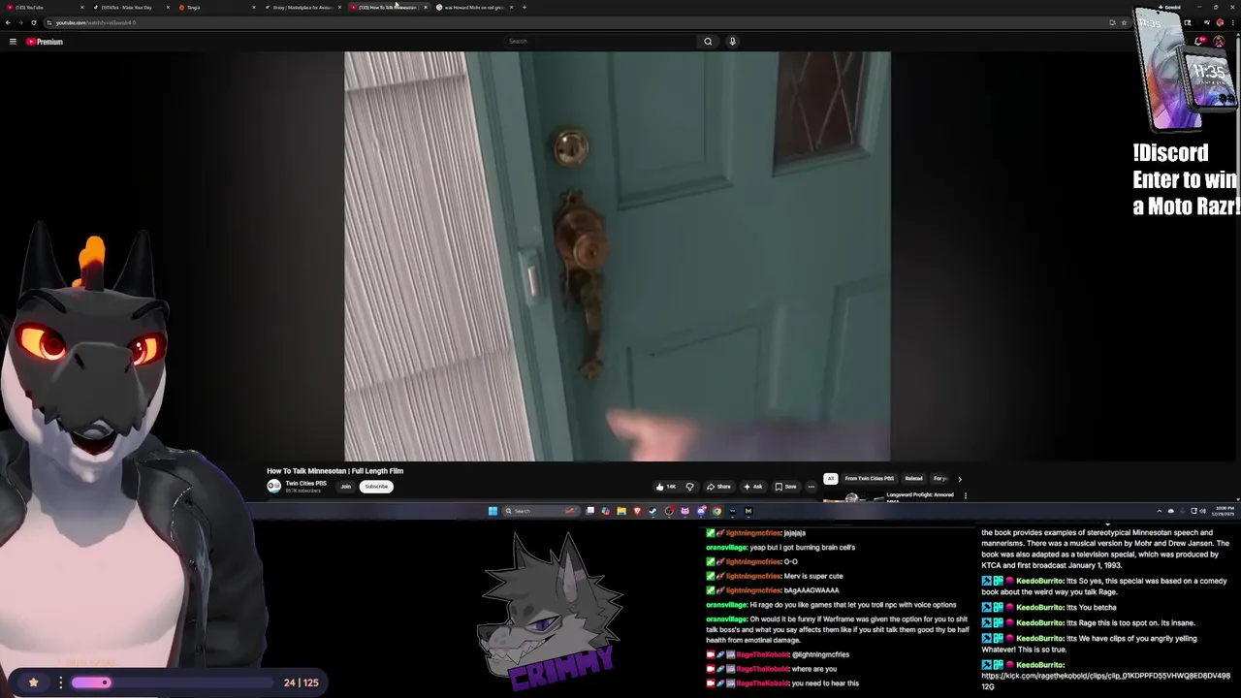This screenshot has width=1241, height=698.
Task: Open the Windows Start menu
Action: [493, 511]
